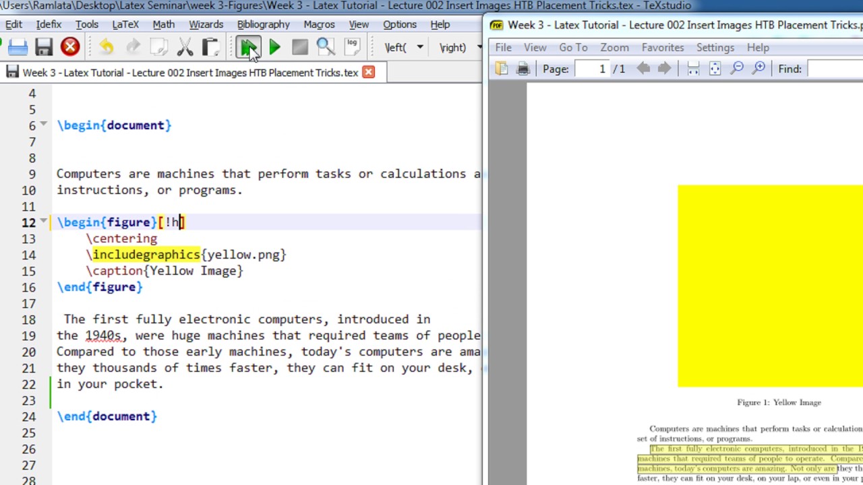Viewport: 863px width, 485px height.
Task: Click the Zoom Out magnifier in PDF viewer
Action: [x=737, y=68]
